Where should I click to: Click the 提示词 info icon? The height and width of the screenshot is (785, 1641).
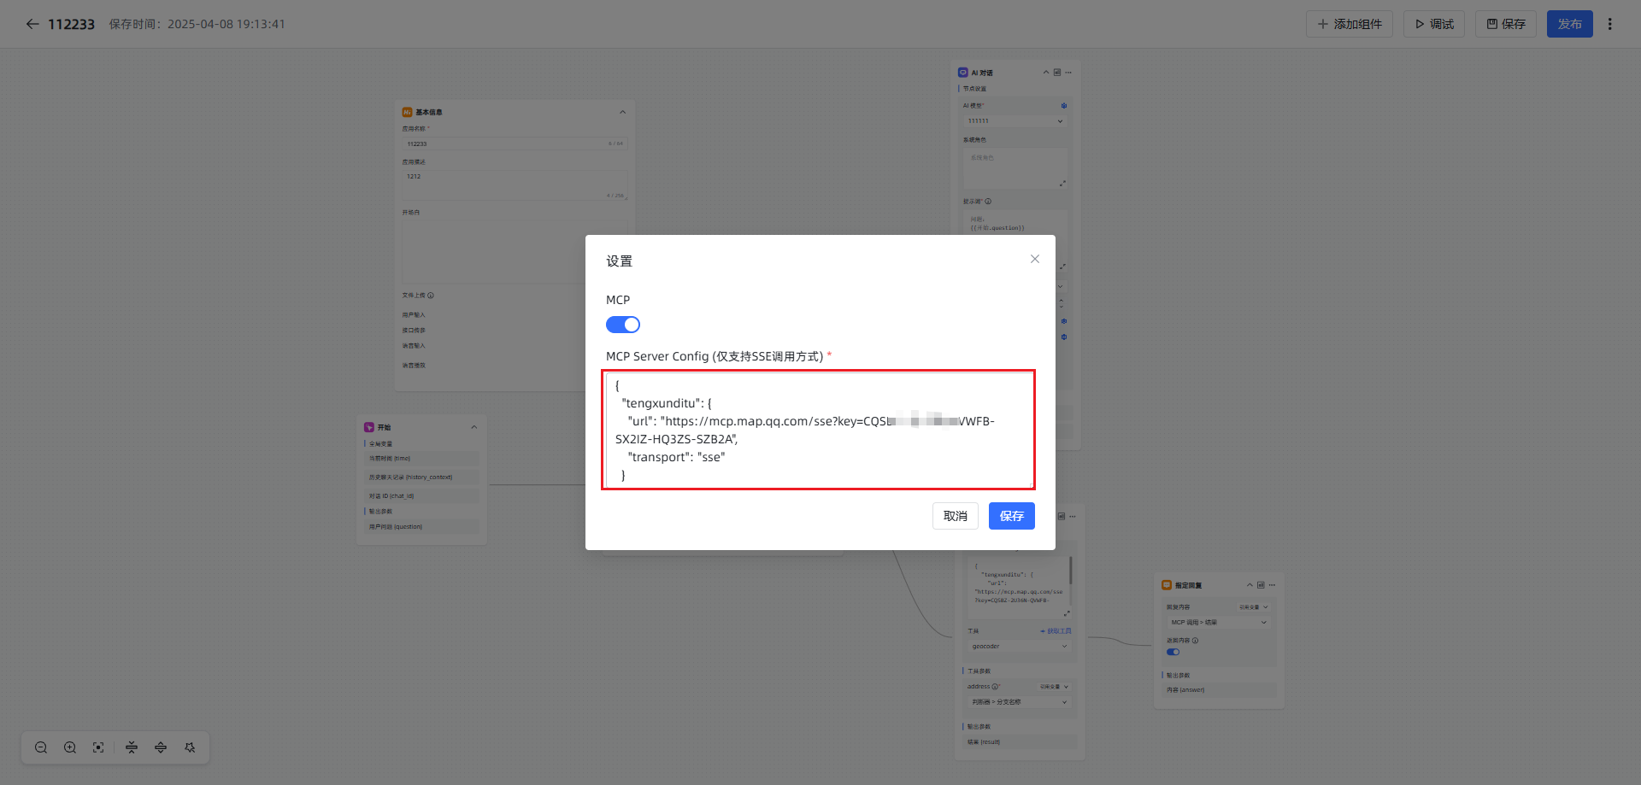[x=988, y=202]
